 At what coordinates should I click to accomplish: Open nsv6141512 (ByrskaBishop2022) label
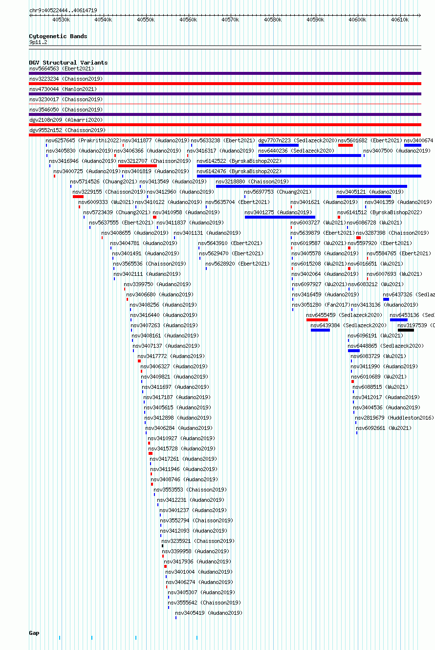coord(380,213)
